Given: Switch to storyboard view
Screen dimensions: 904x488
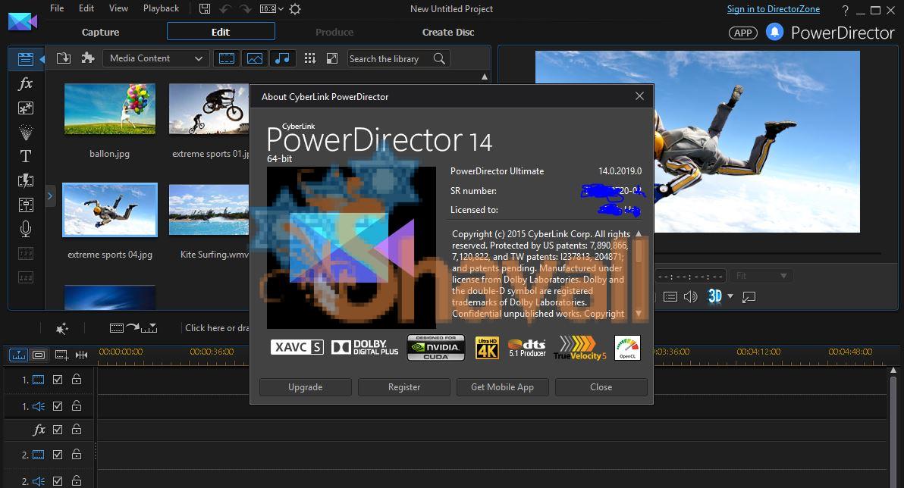Looking at the screenshot, I should click(x=39, y=355).
